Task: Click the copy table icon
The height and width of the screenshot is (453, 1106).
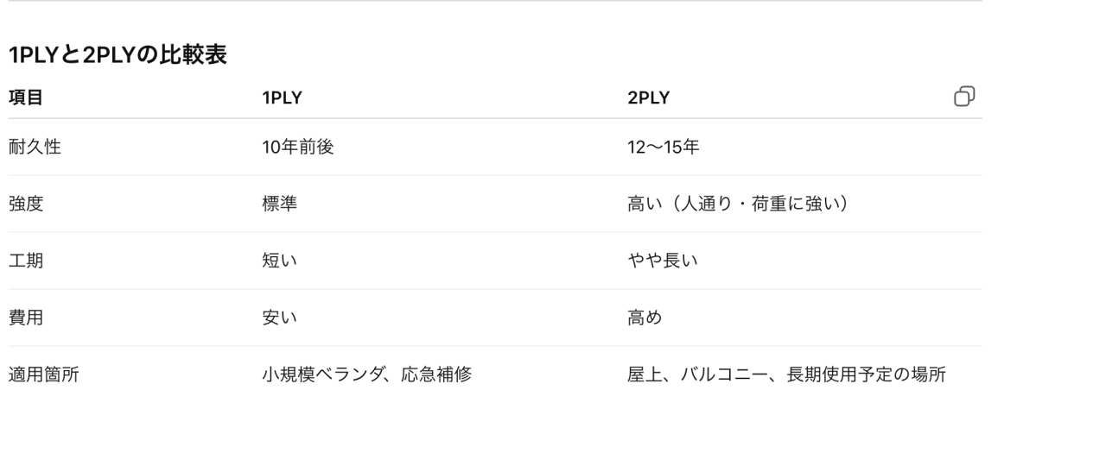Action: [x=964, y=97]
